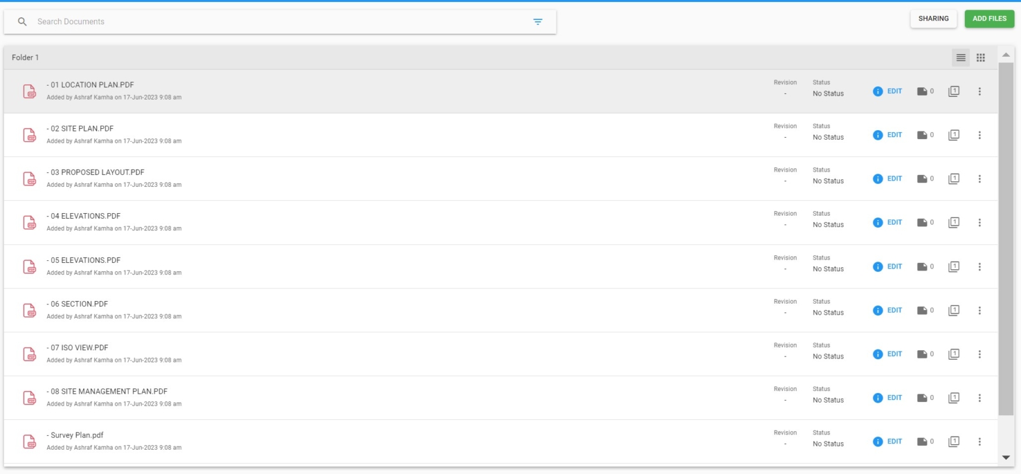
Task: Click PDF file icon of 07 ISO VIEW.PDF
Action: click(x=29, y=354)
